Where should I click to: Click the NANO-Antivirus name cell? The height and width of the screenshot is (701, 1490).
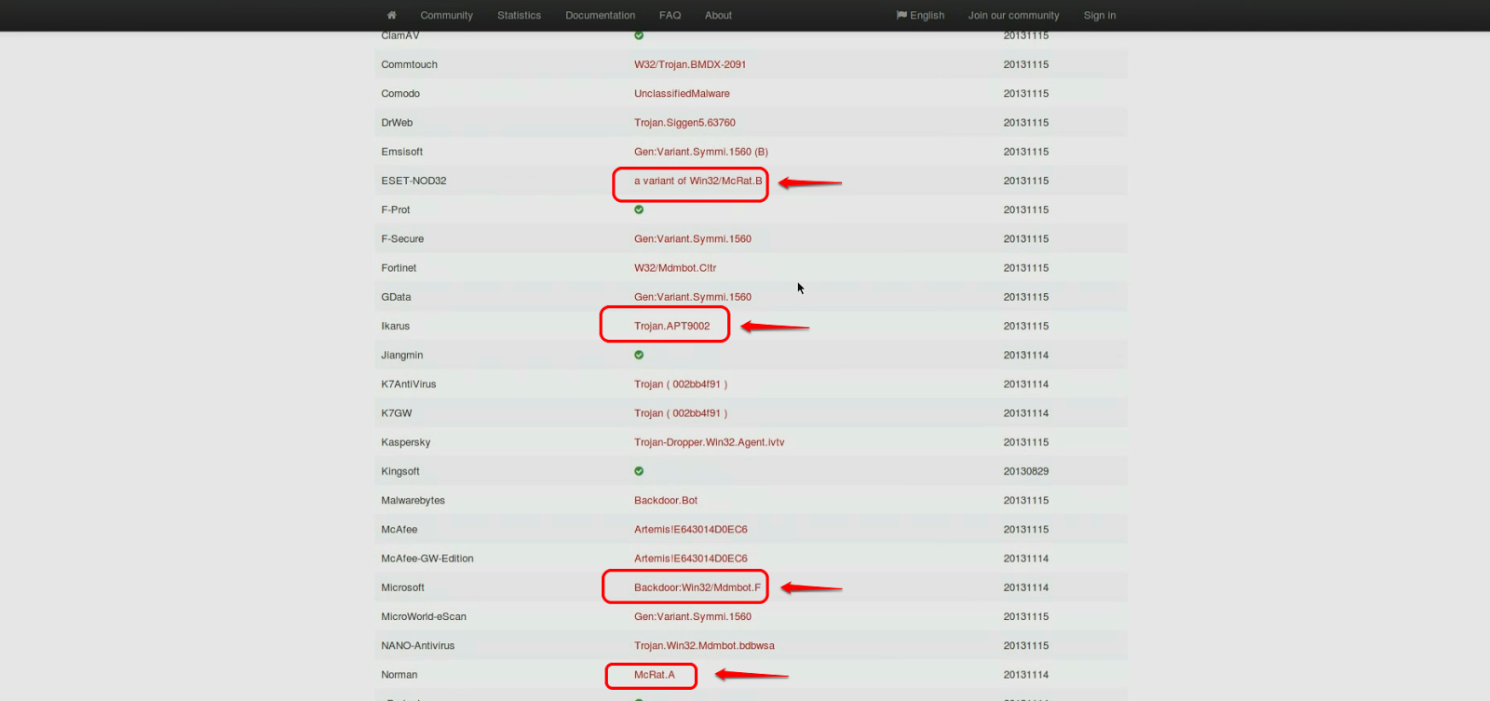pyautogui.click(x=418, y=645)
